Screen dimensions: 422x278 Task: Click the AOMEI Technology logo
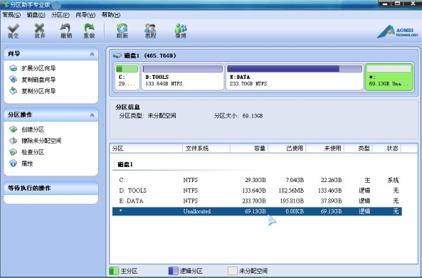tap(398, 32)
